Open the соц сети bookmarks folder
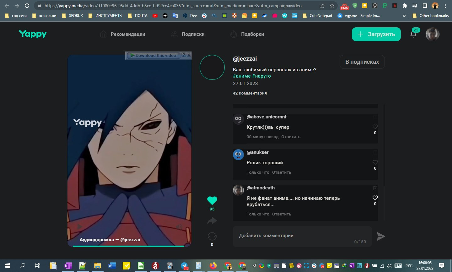 [16, 16]
